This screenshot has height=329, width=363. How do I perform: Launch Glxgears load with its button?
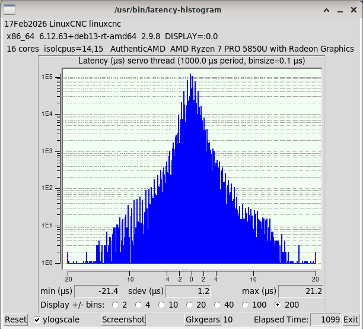pyautogui.click(x=202, y=319)
